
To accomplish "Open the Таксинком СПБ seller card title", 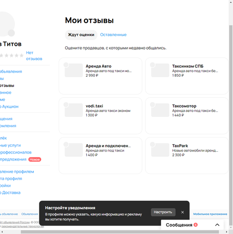I will click(x=188, y=66).
